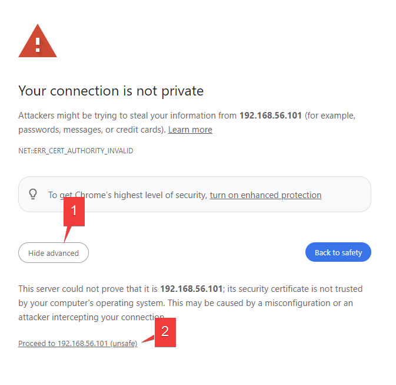
Task: Proceed to 192.168.56.101 (unsafe) link
Action: [78, 344]
